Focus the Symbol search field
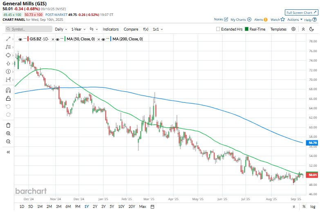Screen dimensions: 320x214 tap(29, 29)
